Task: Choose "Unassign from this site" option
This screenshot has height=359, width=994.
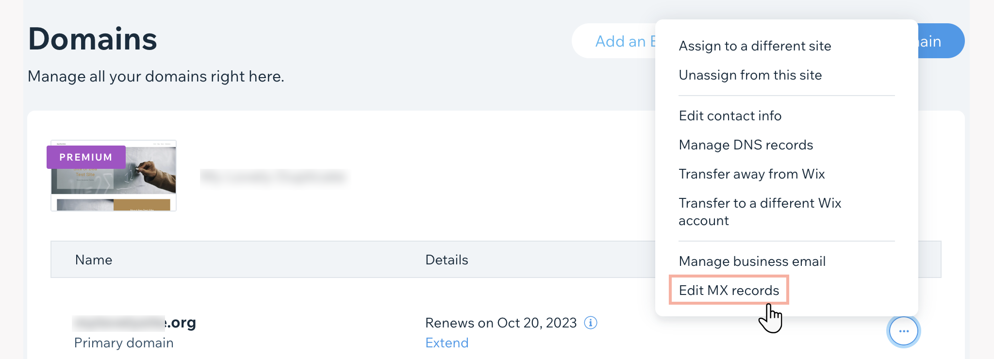Action: tap(750, 75)
